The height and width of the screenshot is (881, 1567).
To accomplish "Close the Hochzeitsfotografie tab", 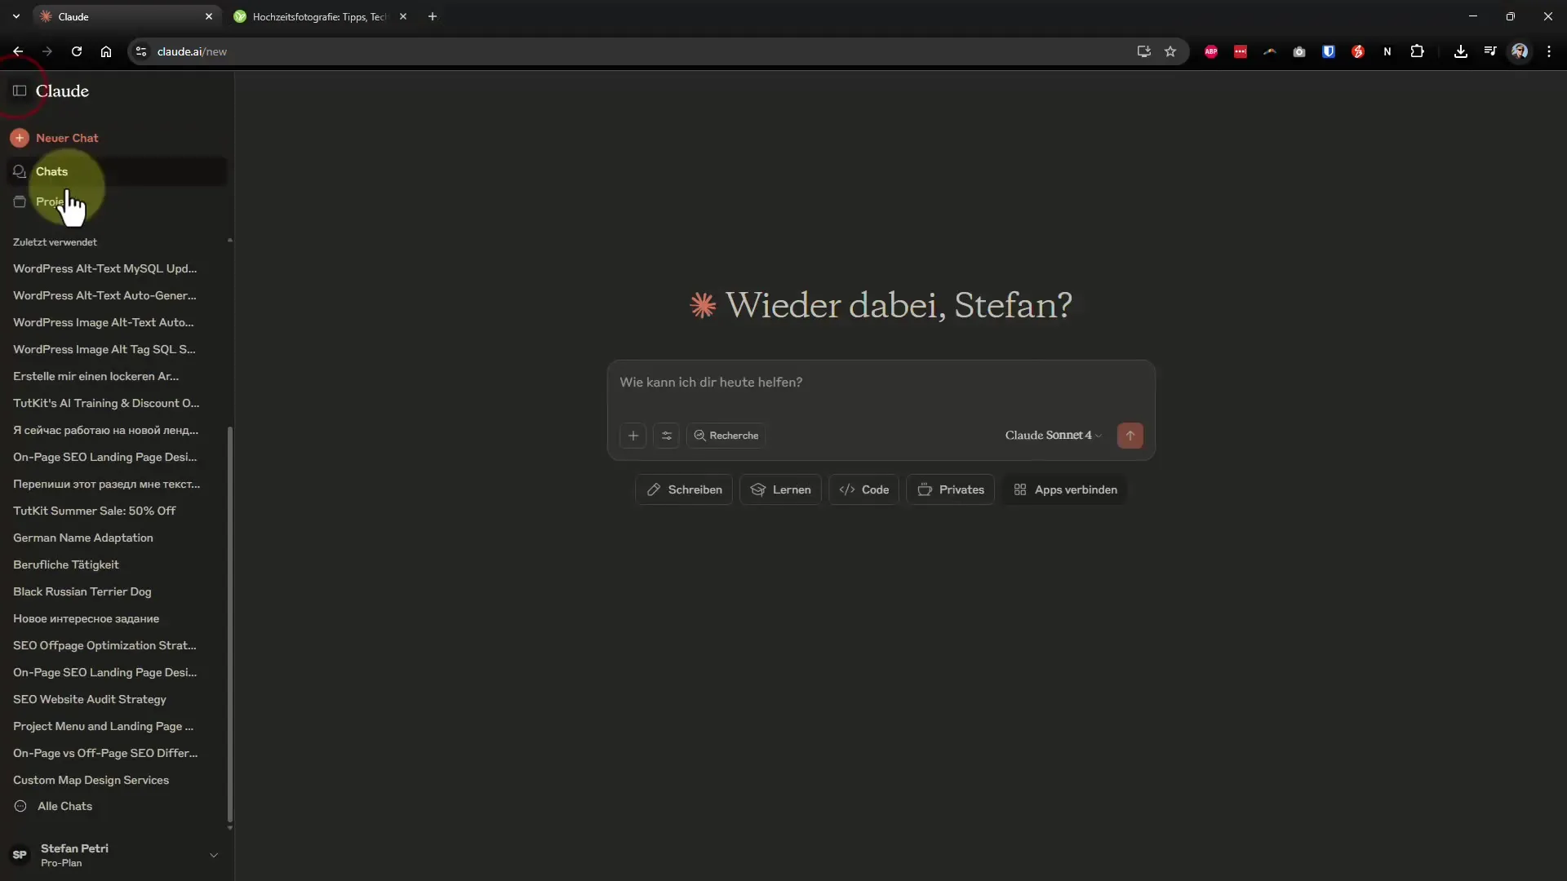I will tap(403, 16).
